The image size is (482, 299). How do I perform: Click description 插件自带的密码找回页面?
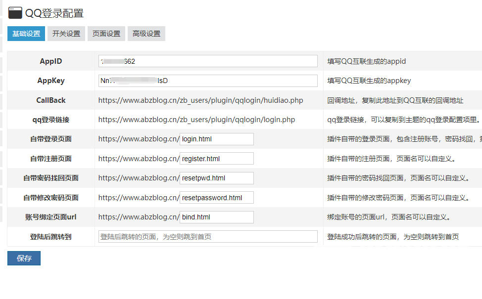[398, 178]
